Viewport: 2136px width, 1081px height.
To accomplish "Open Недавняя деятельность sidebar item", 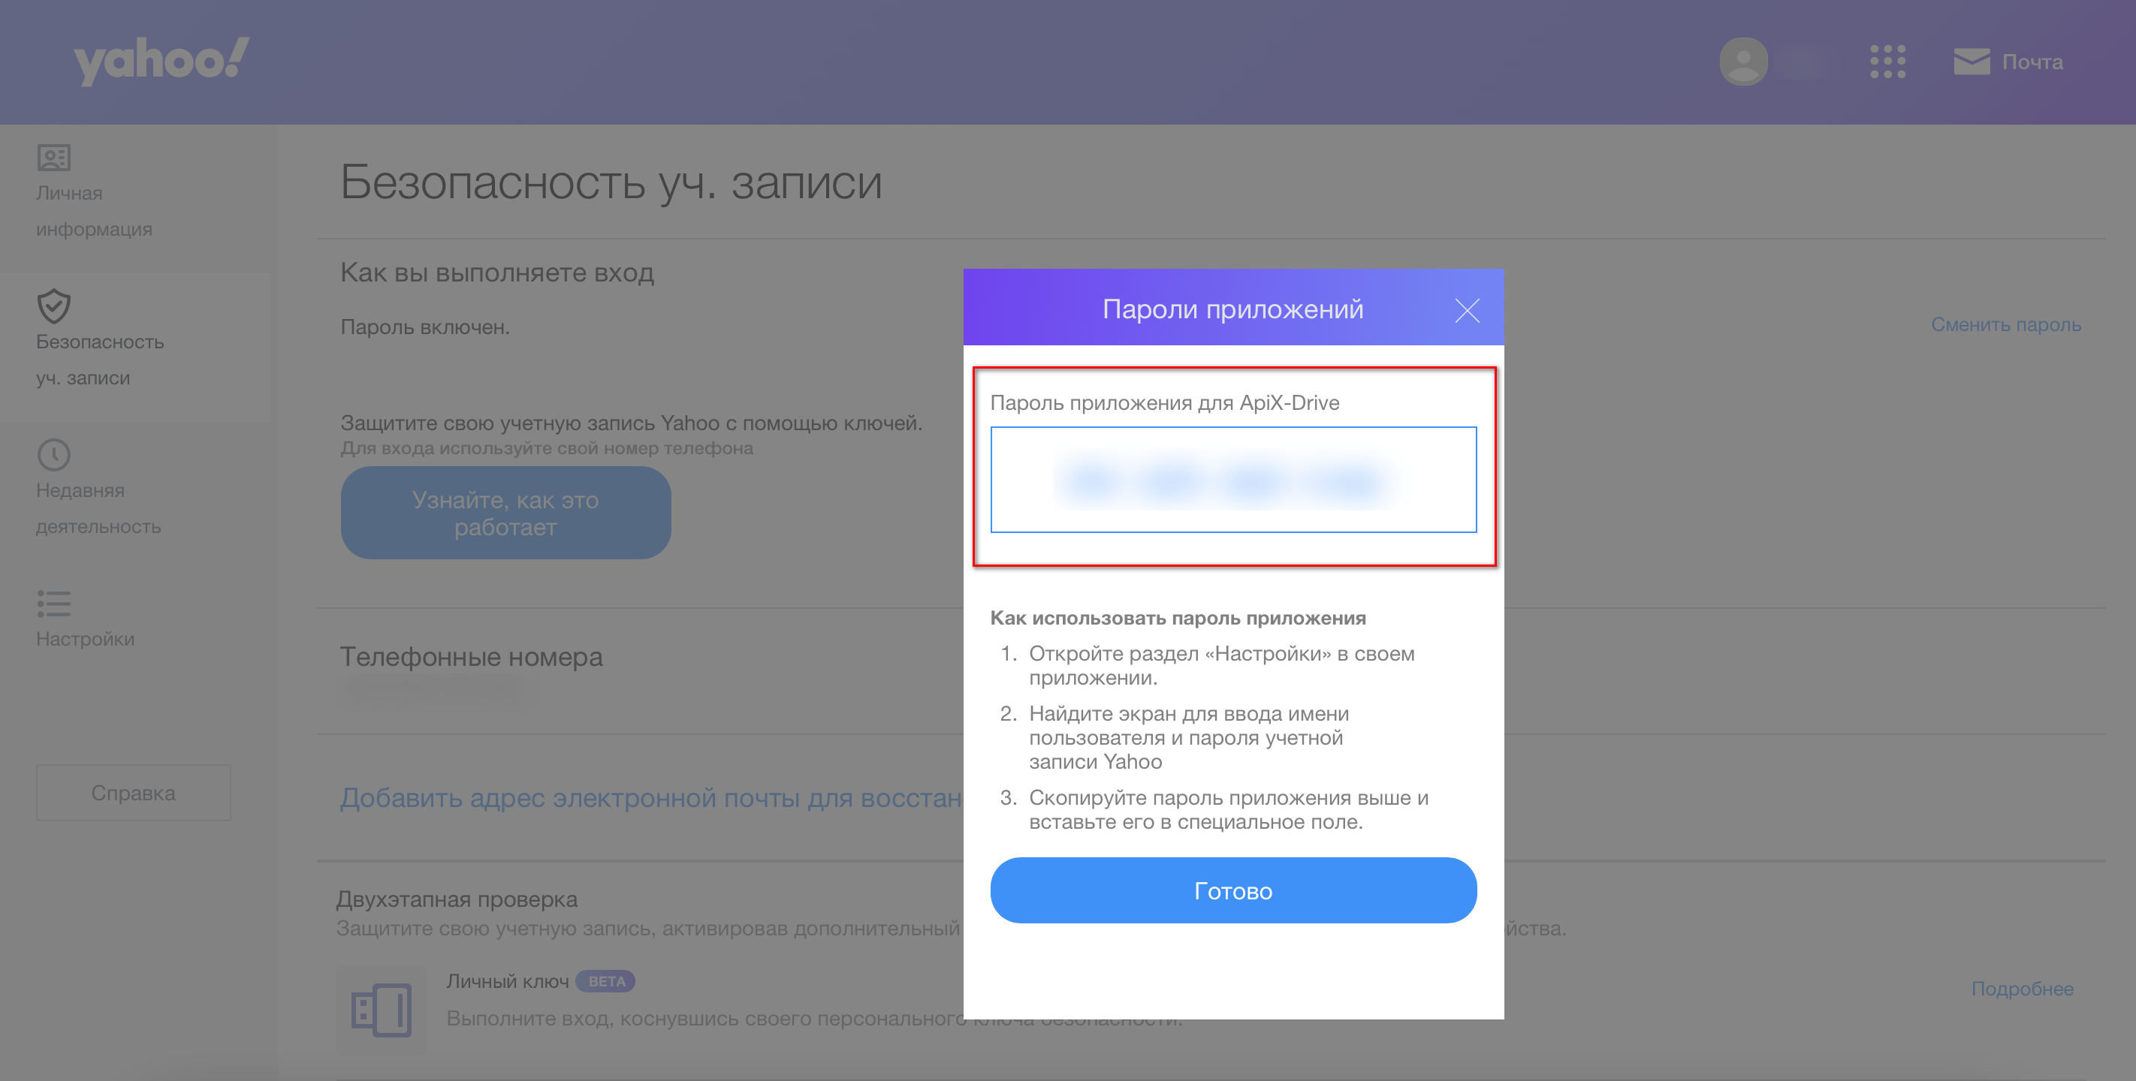I will (98, 508).
